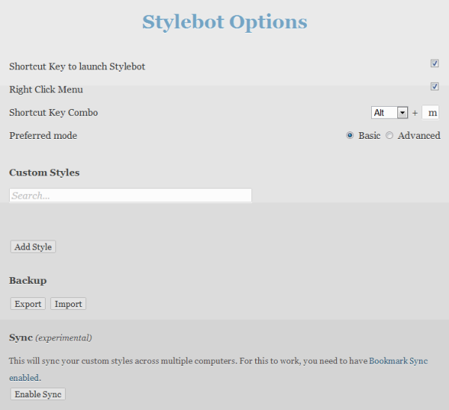
Task: Click the Stylebot Options page title
Action: [x=224, y=22]
